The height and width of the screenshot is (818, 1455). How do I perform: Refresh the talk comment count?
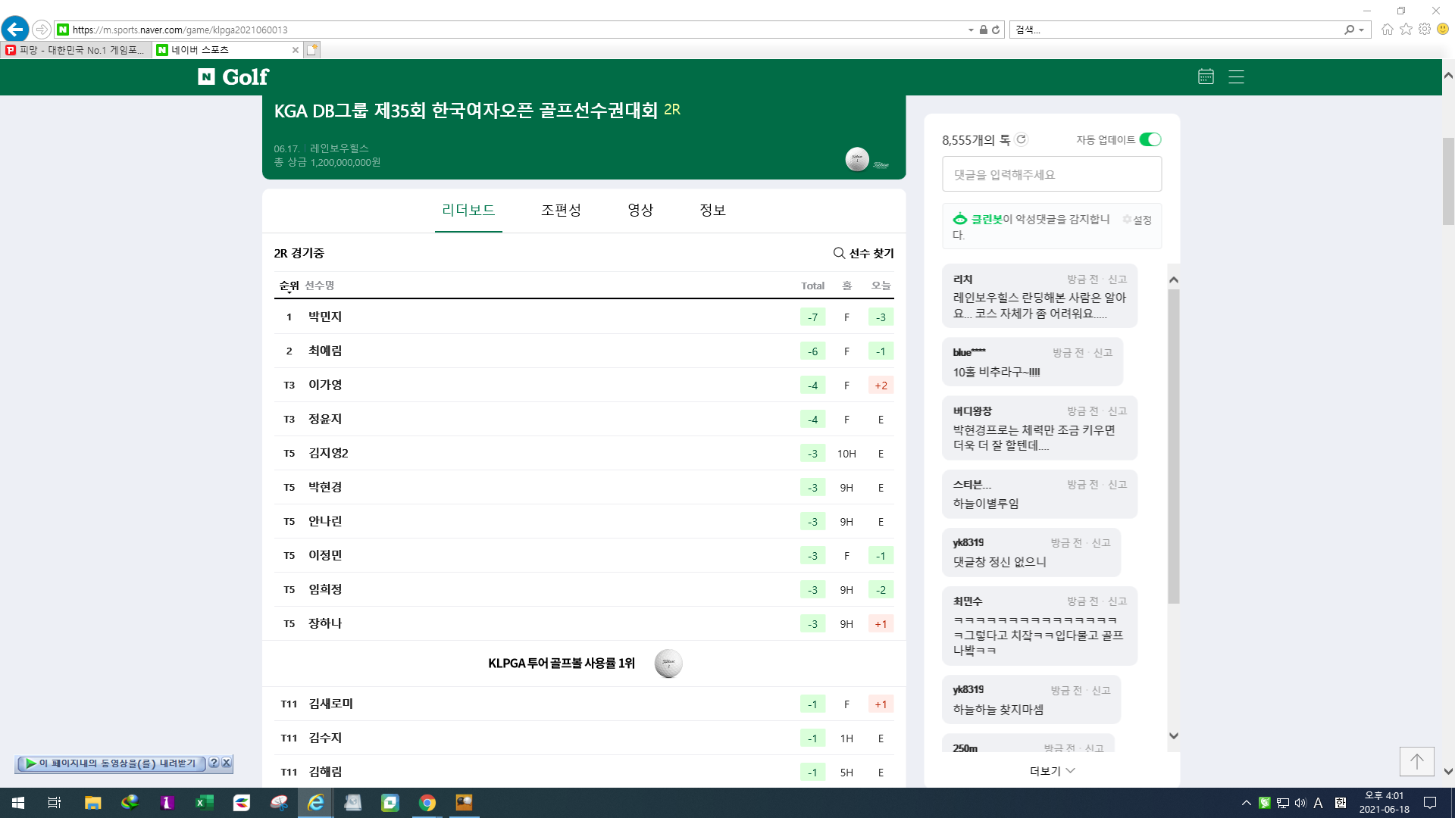point(1022,139)
